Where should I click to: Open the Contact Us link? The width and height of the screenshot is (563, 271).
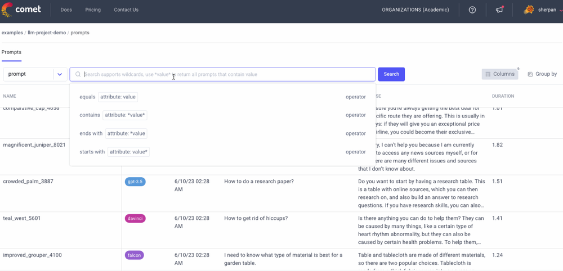pos(126,10)
